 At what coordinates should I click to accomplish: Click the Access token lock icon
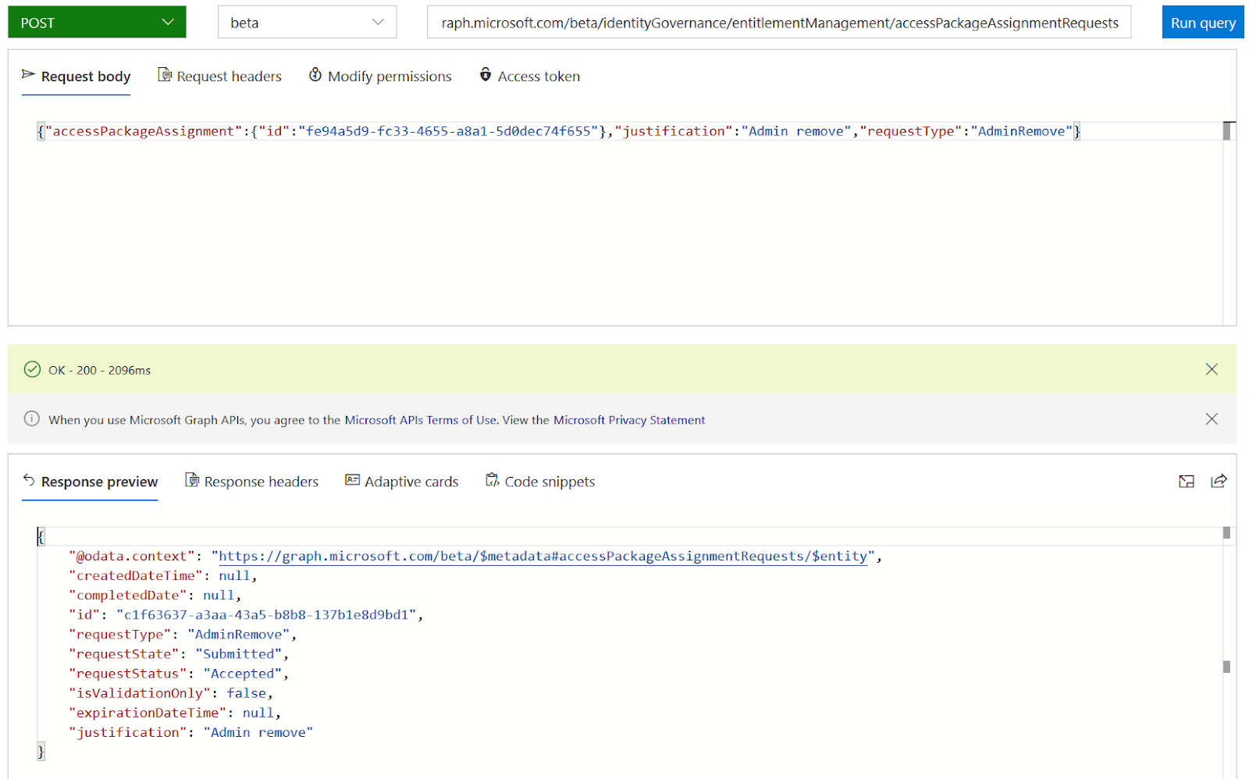point(486,76)
